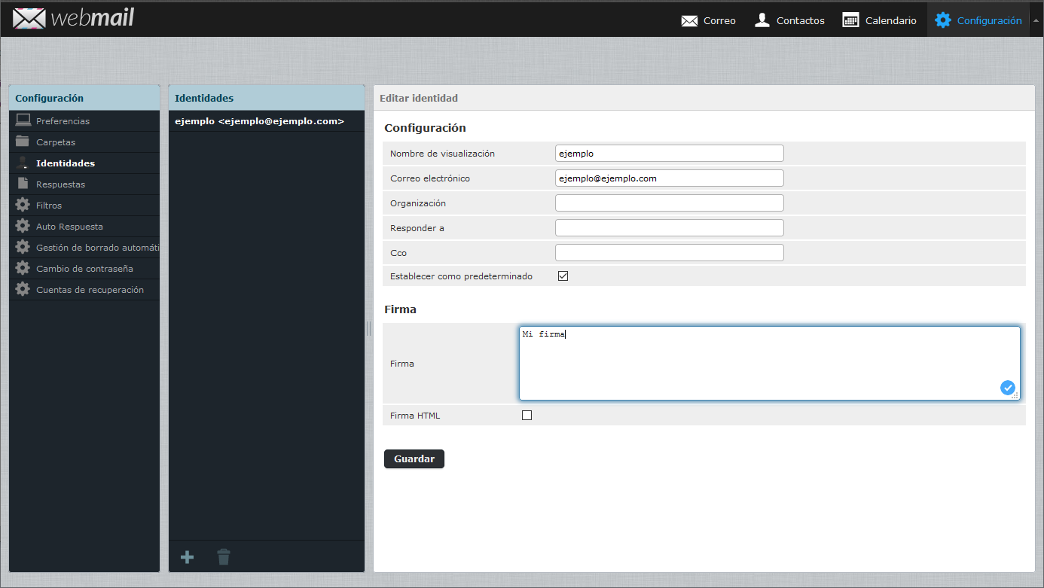Screen dimensions: 1044x588
Task: Open Correo from the envelope icon
Action: pyautogui.click(x=689, y=21)
